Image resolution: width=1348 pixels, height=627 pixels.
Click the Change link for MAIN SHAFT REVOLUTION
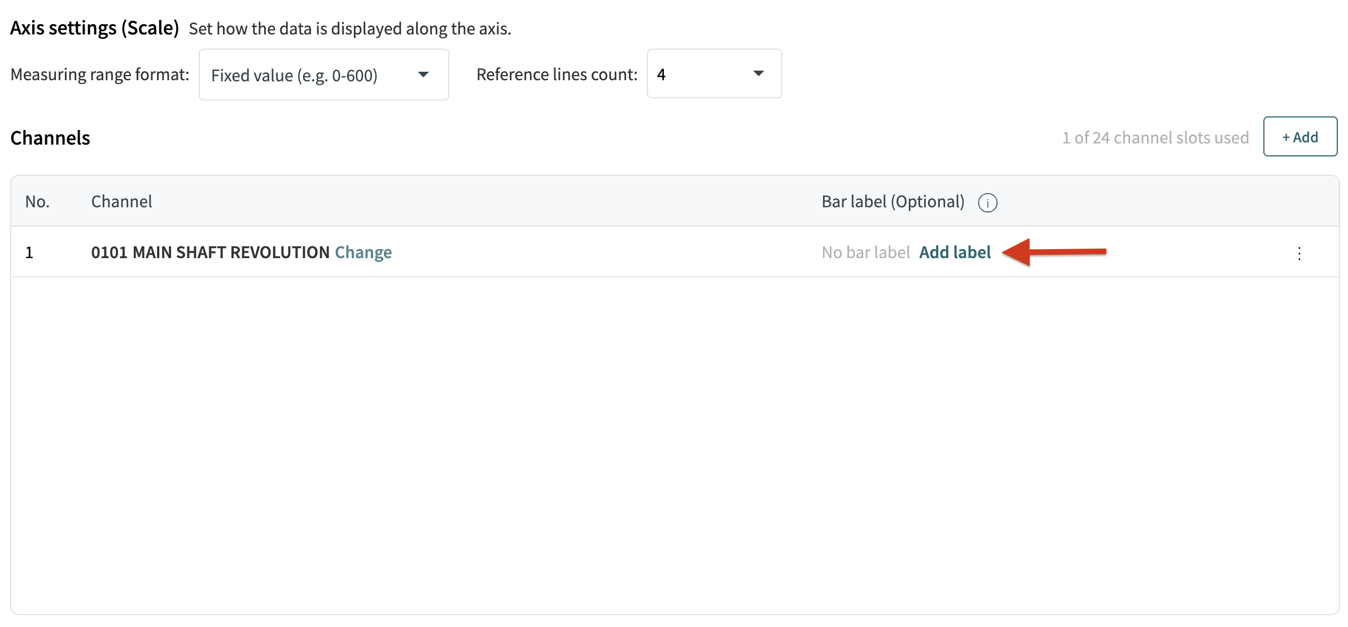[363, 252]
